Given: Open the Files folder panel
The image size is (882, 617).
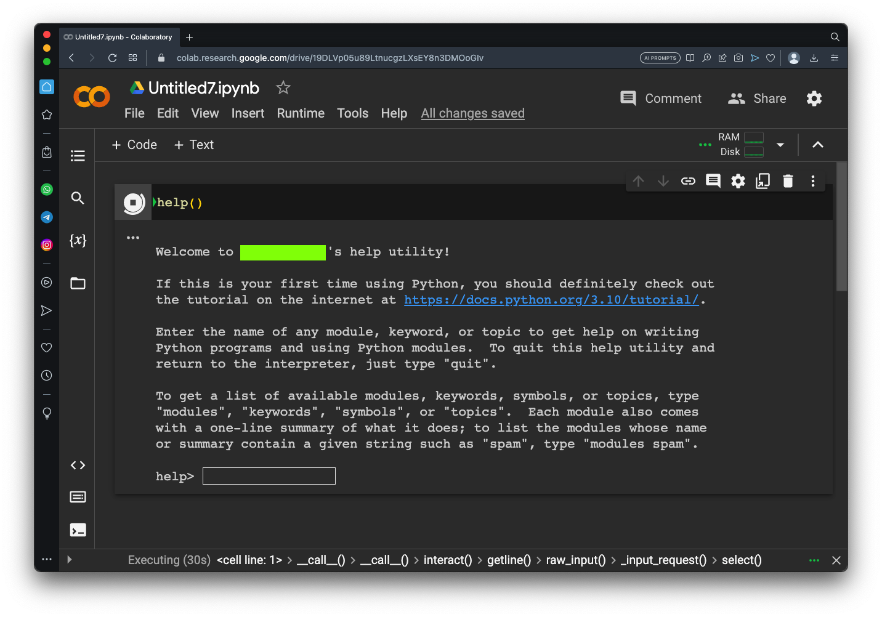Looking at the screenshot, I should (78, 283).
